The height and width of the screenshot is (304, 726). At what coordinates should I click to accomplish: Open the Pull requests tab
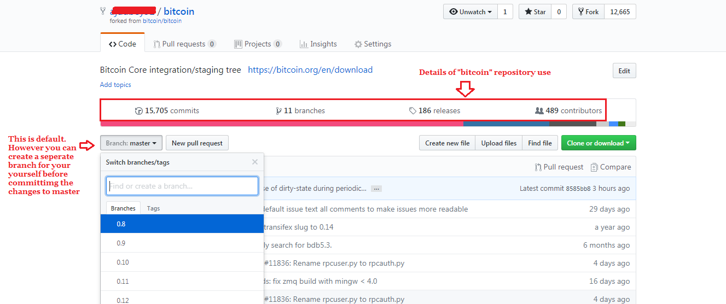[x=184, y=44]
